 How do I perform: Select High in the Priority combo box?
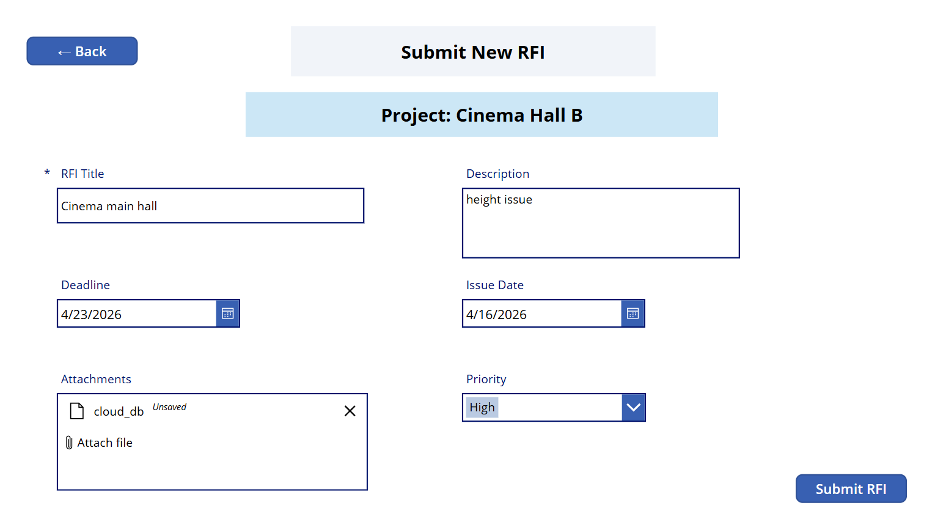point(482,407)
